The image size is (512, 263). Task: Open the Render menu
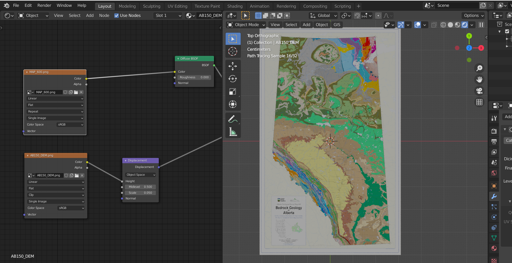tap(44, 5)
